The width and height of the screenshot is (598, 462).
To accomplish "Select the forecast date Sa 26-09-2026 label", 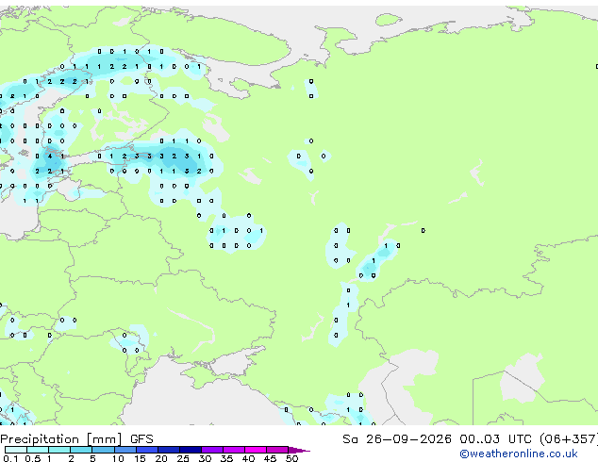I will pyautogui.click(x=397, y=439).
